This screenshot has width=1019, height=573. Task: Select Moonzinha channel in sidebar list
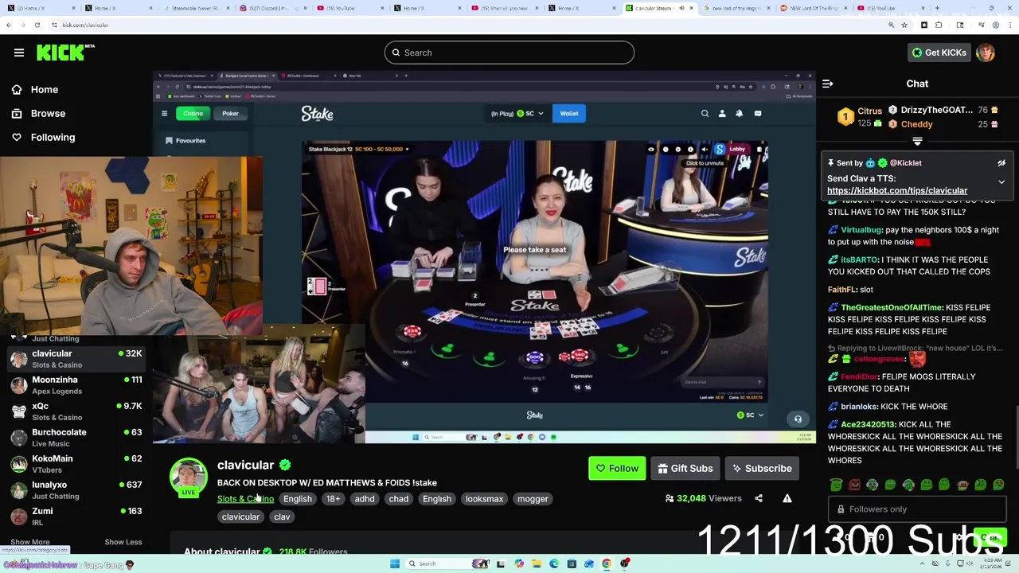point(76,385)
